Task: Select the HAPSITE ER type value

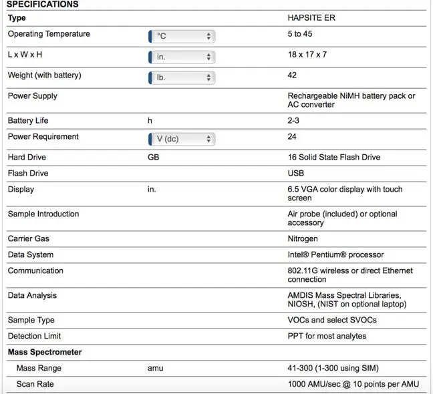Action: coord(311,17)
